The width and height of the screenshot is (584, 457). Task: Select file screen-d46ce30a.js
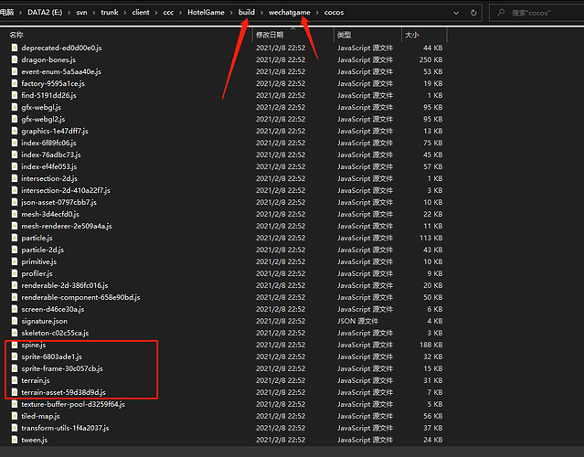click(x=52, y=309)
